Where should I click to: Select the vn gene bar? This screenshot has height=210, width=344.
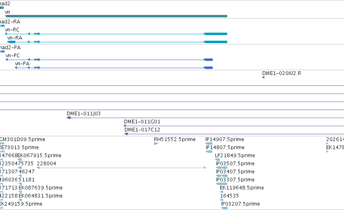point(116,16)
